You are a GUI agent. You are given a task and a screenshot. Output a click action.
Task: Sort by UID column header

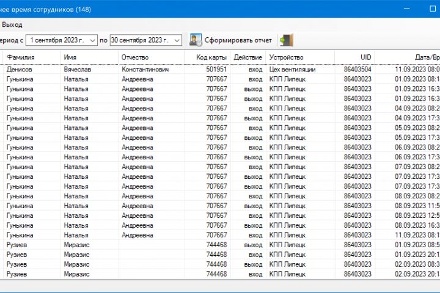(354, 57)
